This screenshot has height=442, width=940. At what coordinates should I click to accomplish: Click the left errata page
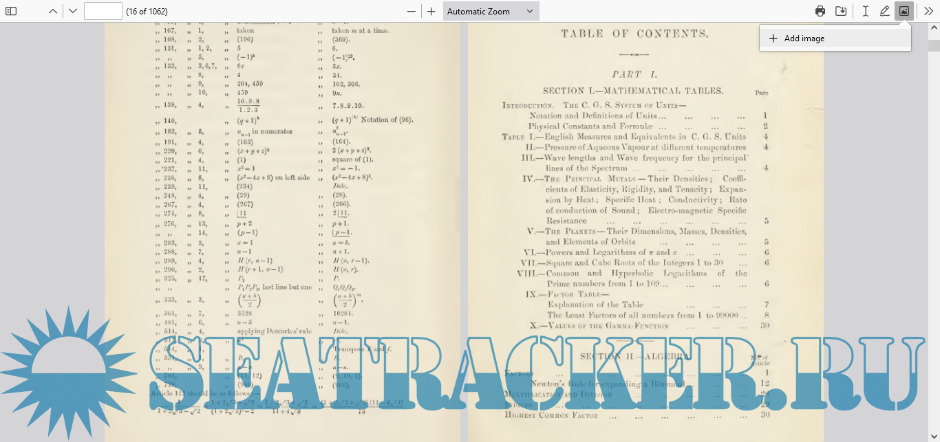(282, 172)
